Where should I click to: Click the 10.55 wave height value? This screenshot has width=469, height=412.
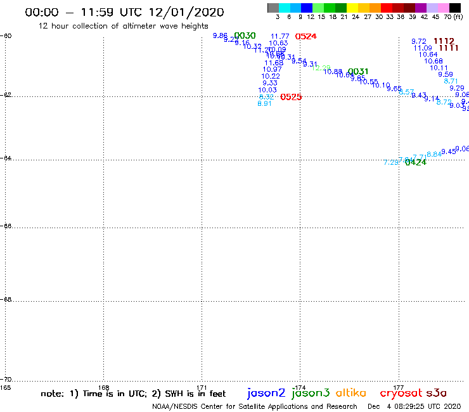pos(369,82)
